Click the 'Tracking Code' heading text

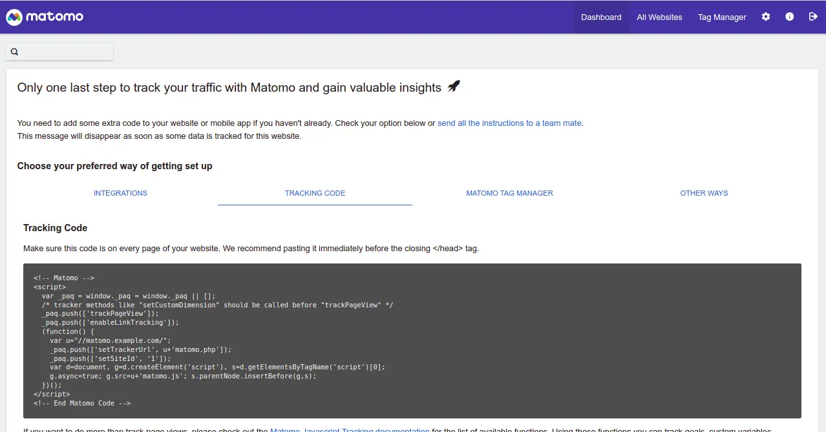(x=55, y=228)
